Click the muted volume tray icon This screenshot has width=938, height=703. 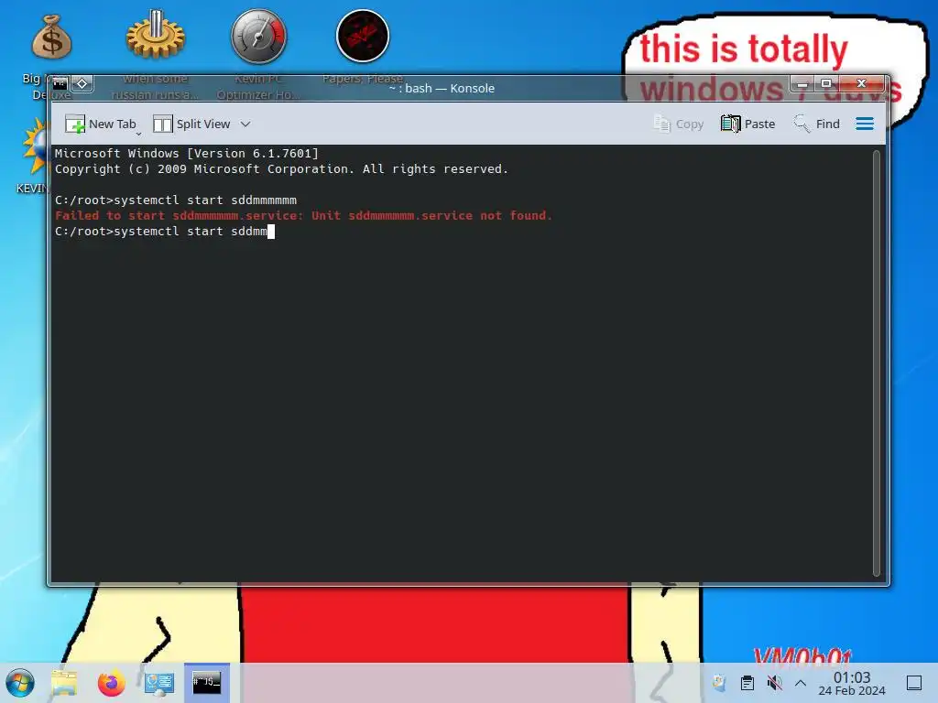(x=774, y=683)
